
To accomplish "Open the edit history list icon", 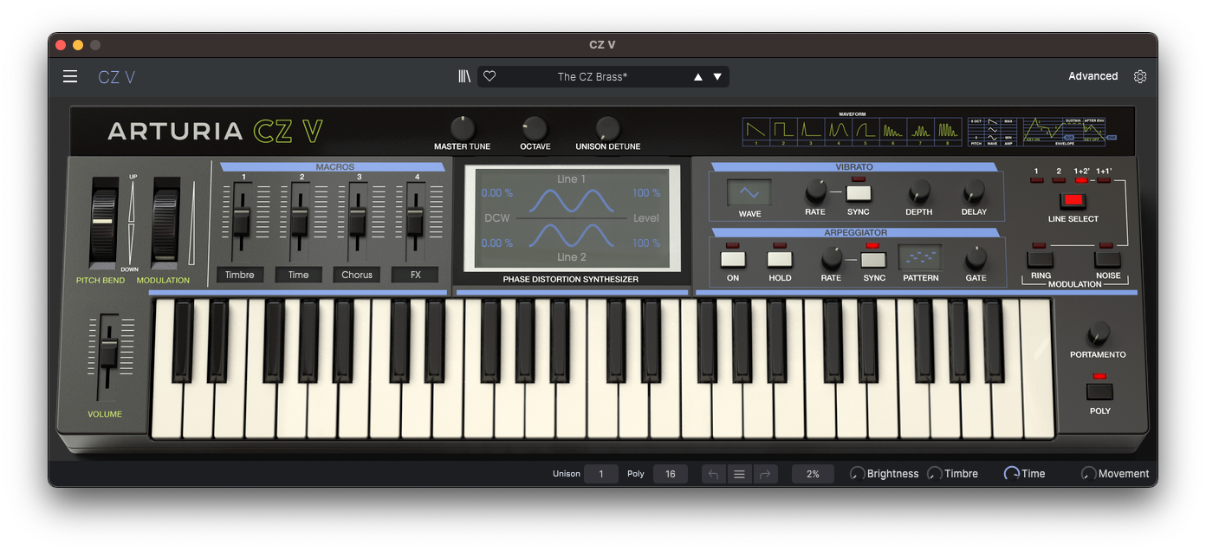I will [739, 474].
